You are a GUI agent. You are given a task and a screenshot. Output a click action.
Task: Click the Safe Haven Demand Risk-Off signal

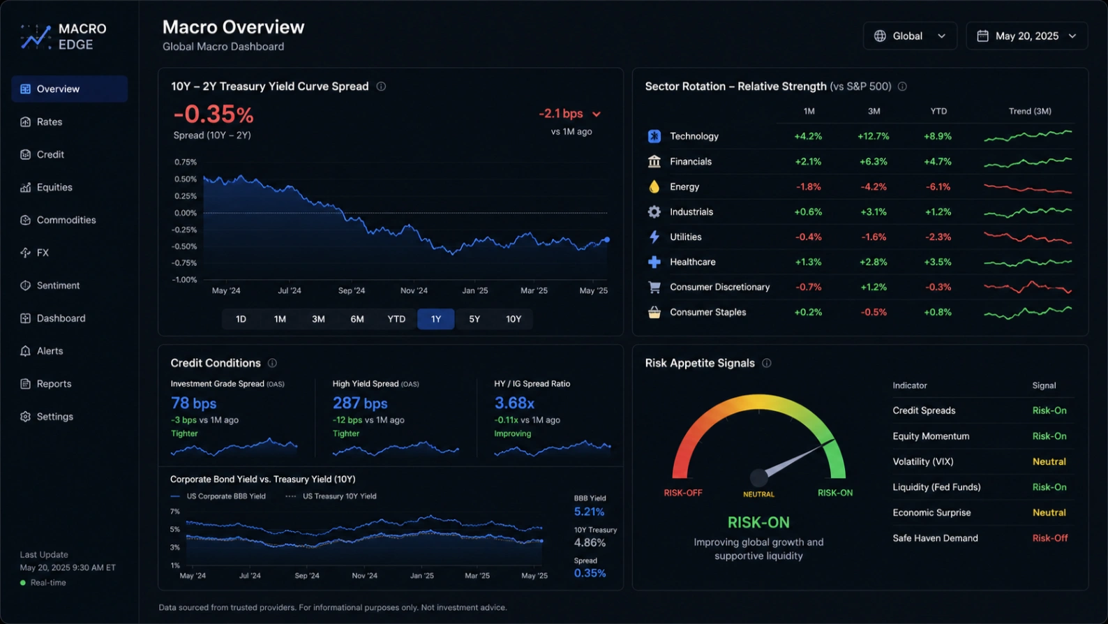click(x=1050, y=538)
